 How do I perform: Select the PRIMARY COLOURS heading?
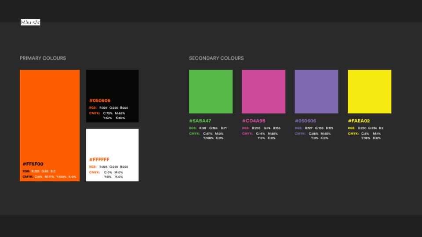[43, 58]
